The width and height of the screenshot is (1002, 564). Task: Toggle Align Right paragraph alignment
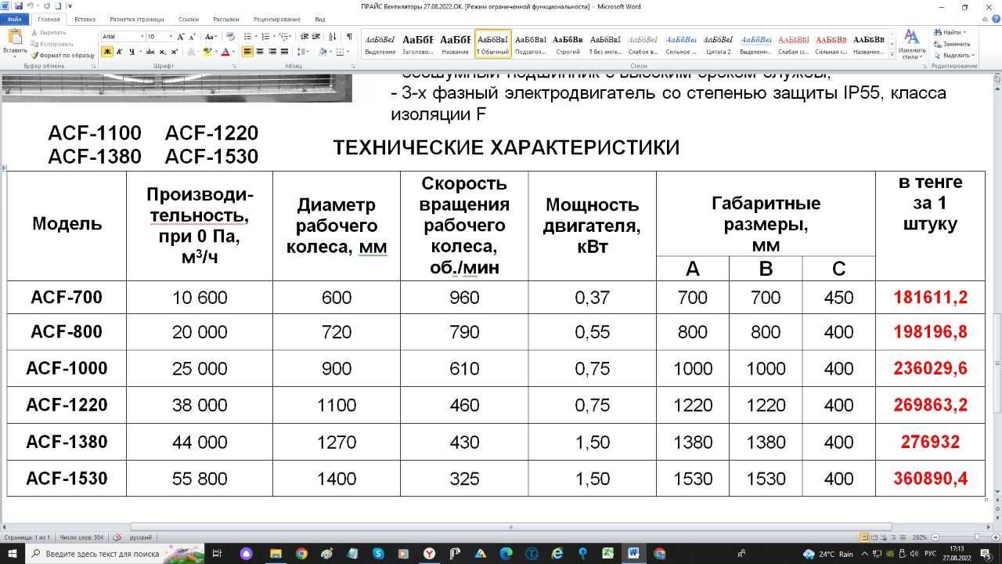[272, 52]
